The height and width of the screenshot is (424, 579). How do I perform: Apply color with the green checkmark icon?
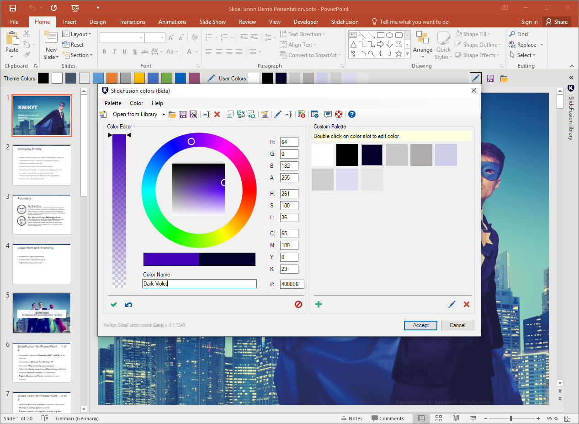click(x=113, y=305)
